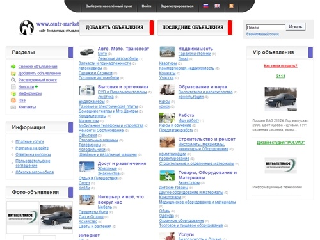
Task: Click Зарегистрироваться in the top menu
Action: coord(177,6)
